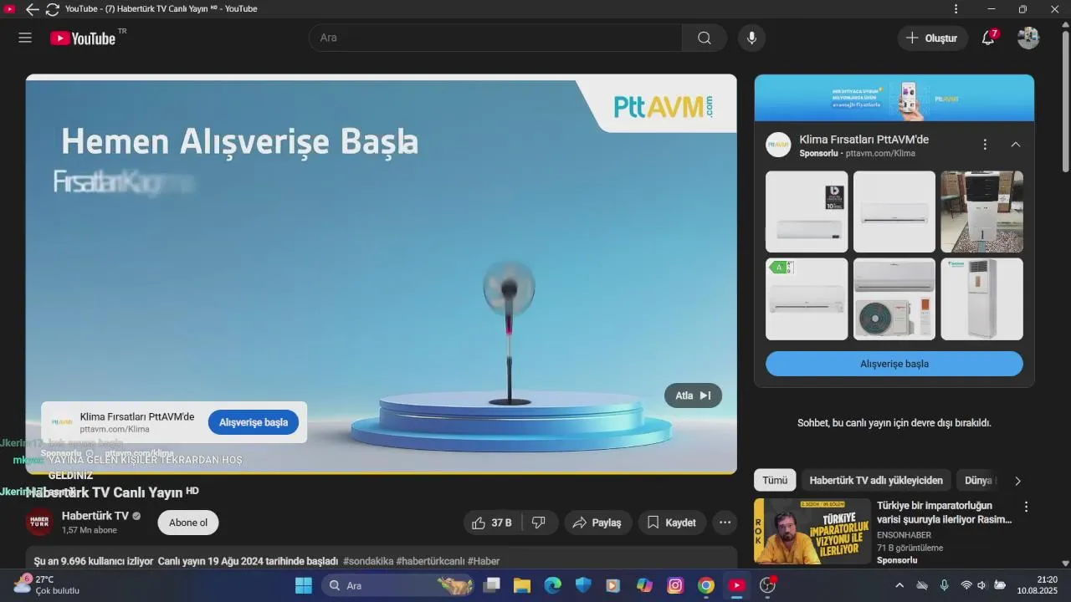Share the video with Paylaş
The width and height of the screenshot is (1071, 602).
click(x=598, y=523)
